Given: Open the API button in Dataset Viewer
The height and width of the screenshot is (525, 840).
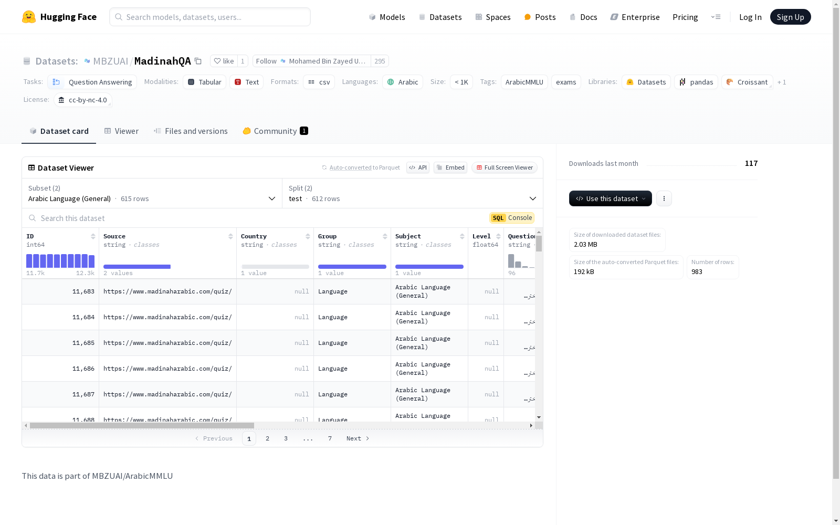Looking at the screenshot, I should coord(418,167).
